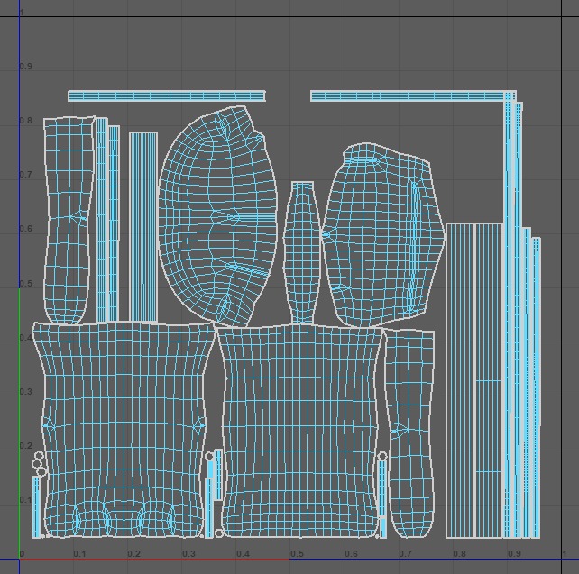Viewport: 579px width, 574px height.
Task: Select the thin strip shell near the vertical axis
Action: 36,506
